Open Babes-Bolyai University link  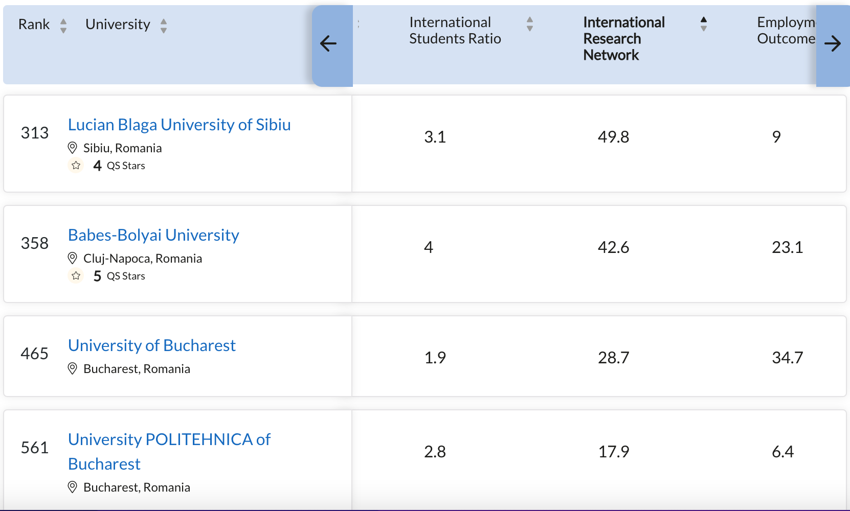[153, 235]
